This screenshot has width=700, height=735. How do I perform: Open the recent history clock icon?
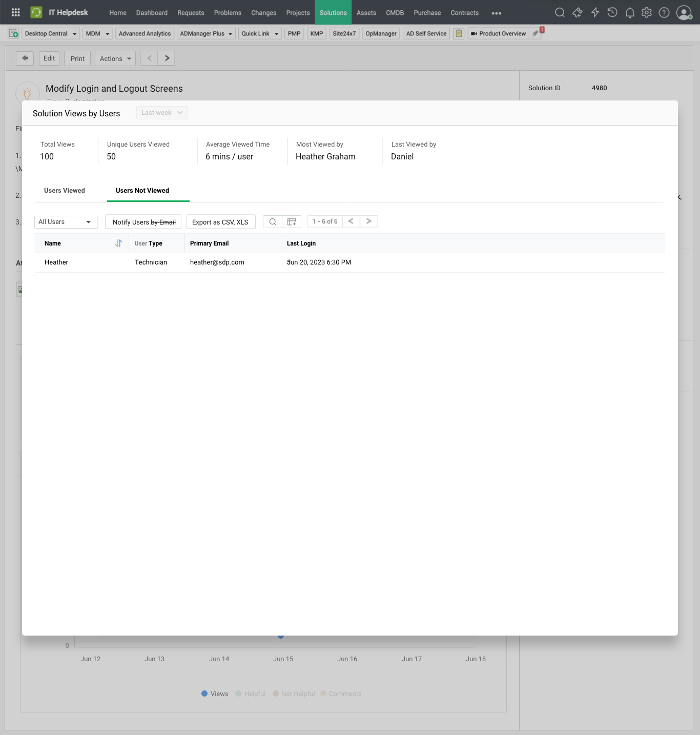(612, 13)
